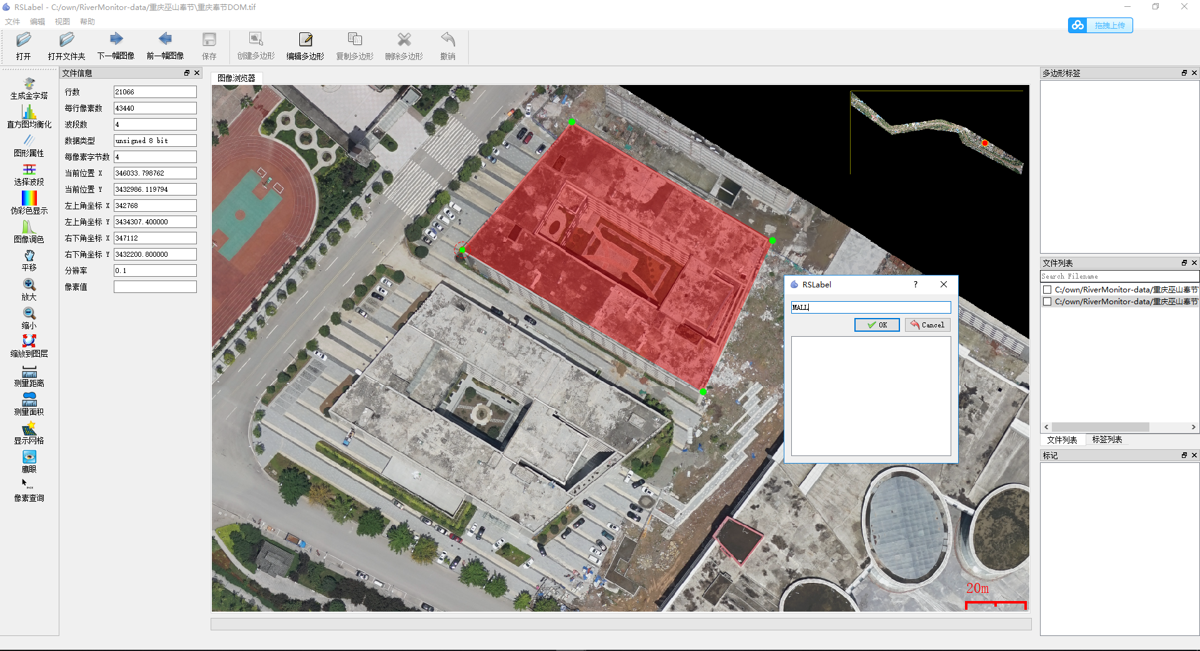
Task: Click the 拖拽上传 cloud upload button
Action: click(x=1101, y=25)
